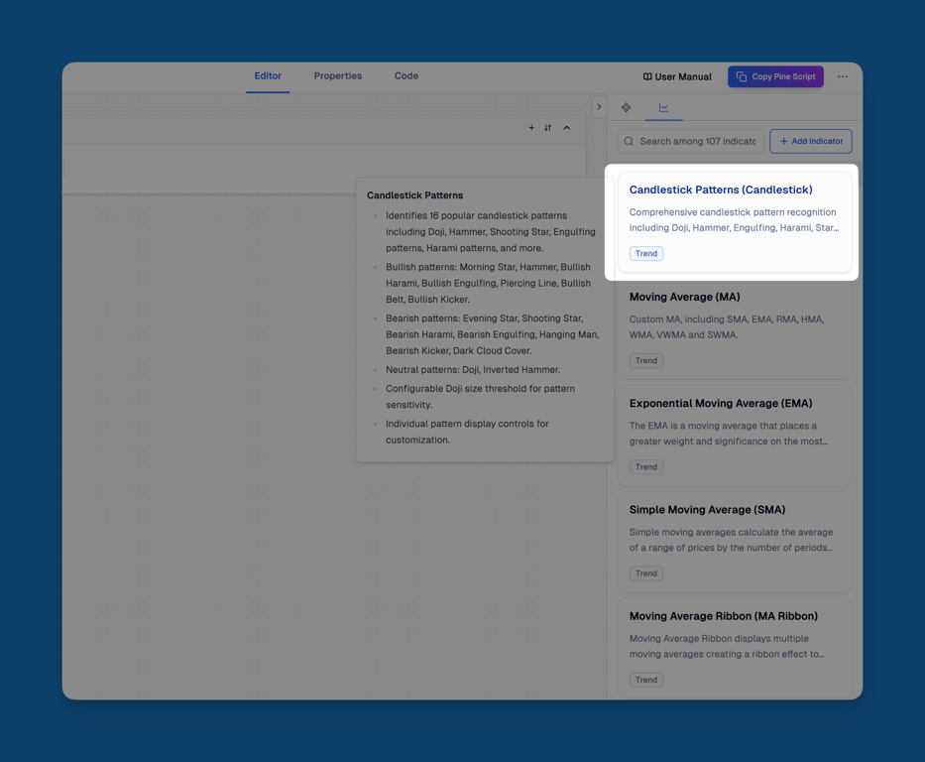Select the Exponential Moving Average (EMA) card
The width and height of the screenshot is (925, 762).
tap(735, 436)
